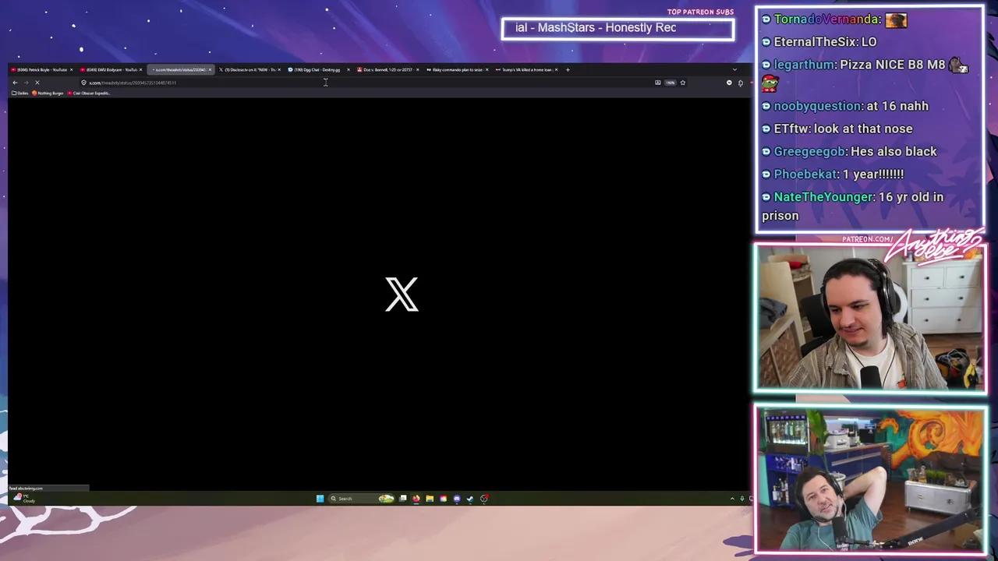Click ETftw's chat username
The height and width of the screenshot is (561, 998).
click(x=792, y=129)
